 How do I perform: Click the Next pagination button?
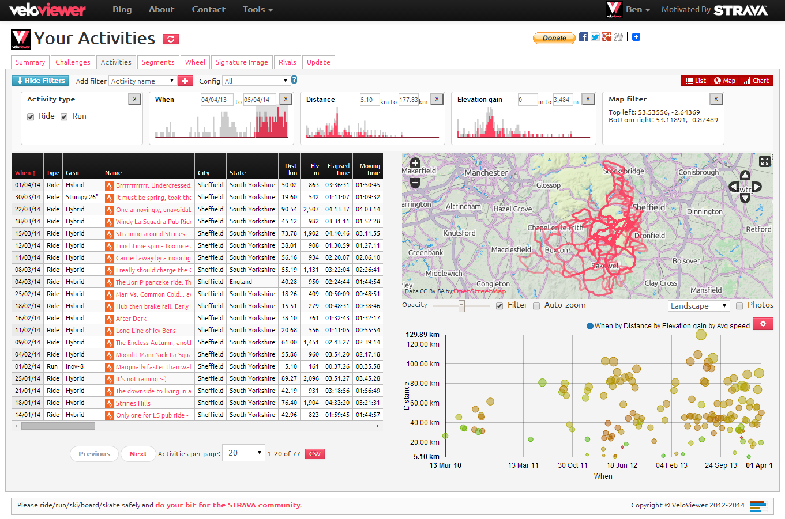click(138, 453)
